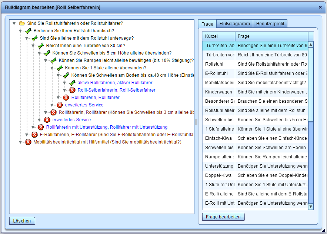This screenshot has width=327, height=234.
Task: Click red X beside 'E-Rollifahrerin, E-Rollifahrer' row
Action: (x=34, y=135)
